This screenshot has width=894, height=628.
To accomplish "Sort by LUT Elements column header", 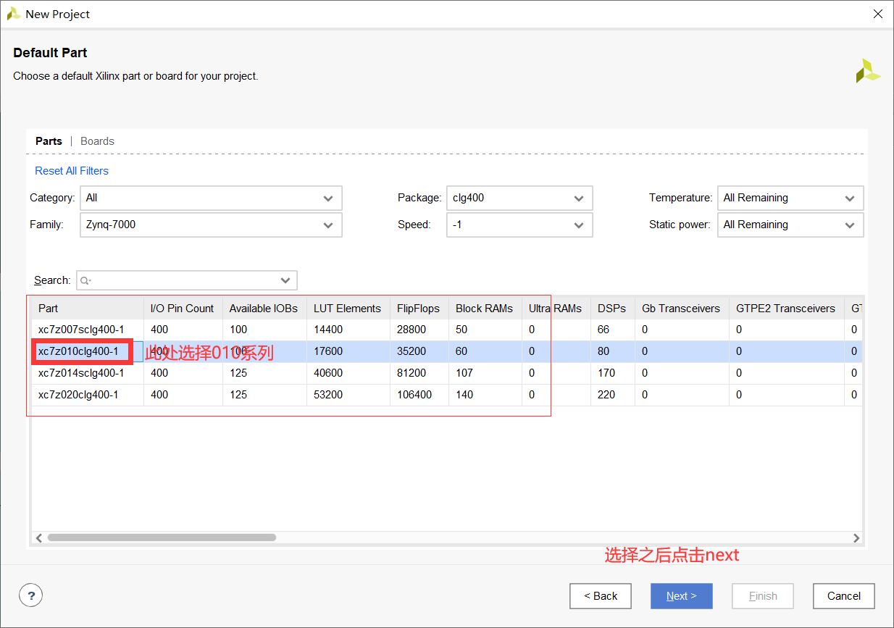I will [x=348, y=309].
